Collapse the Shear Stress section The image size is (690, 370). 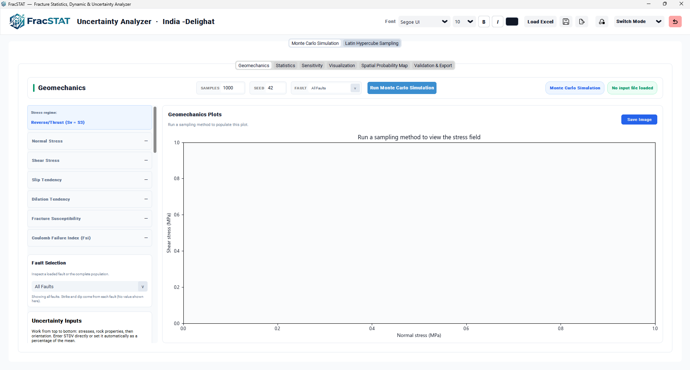click(x=146, y=160)
